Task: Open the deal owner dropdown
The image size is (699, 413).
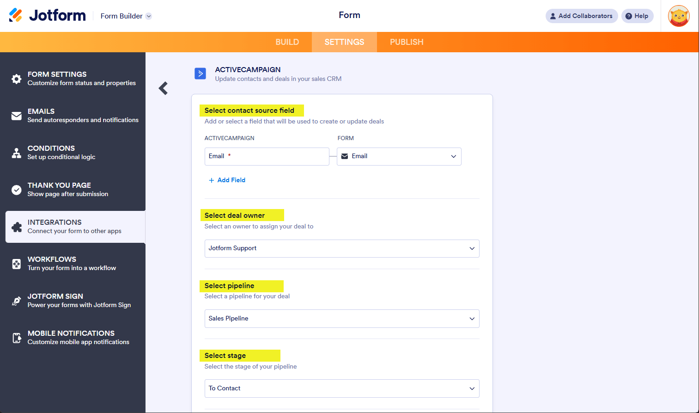Action: (342, 248)
